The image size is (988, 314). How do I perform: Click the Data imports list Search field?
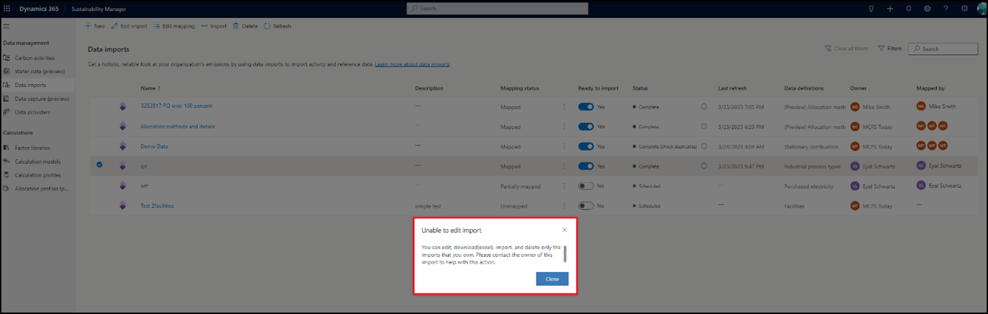click(x=943, y=49)
